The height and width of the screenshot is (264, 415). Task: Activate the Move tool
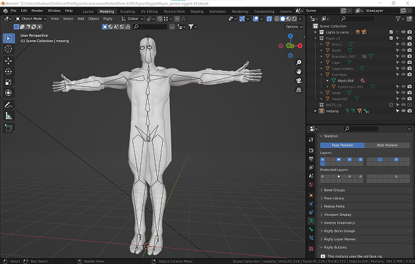tap(9, 61)
